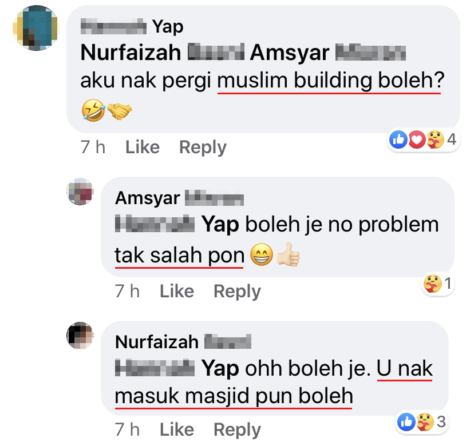Click the red heart reaction on Yap's comment
This screenshot has height=442, width=474.
417,140
